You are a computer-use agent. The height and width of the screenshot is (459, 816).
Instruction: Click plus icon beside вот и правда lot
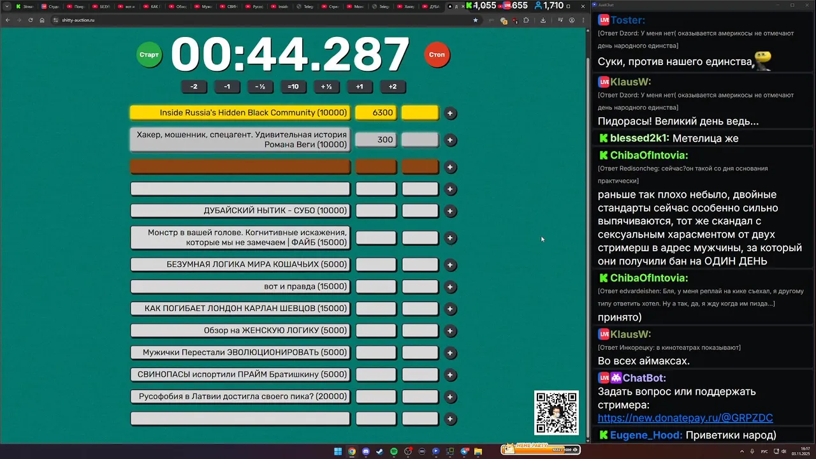pyautogui.click(x=450, y=287)
